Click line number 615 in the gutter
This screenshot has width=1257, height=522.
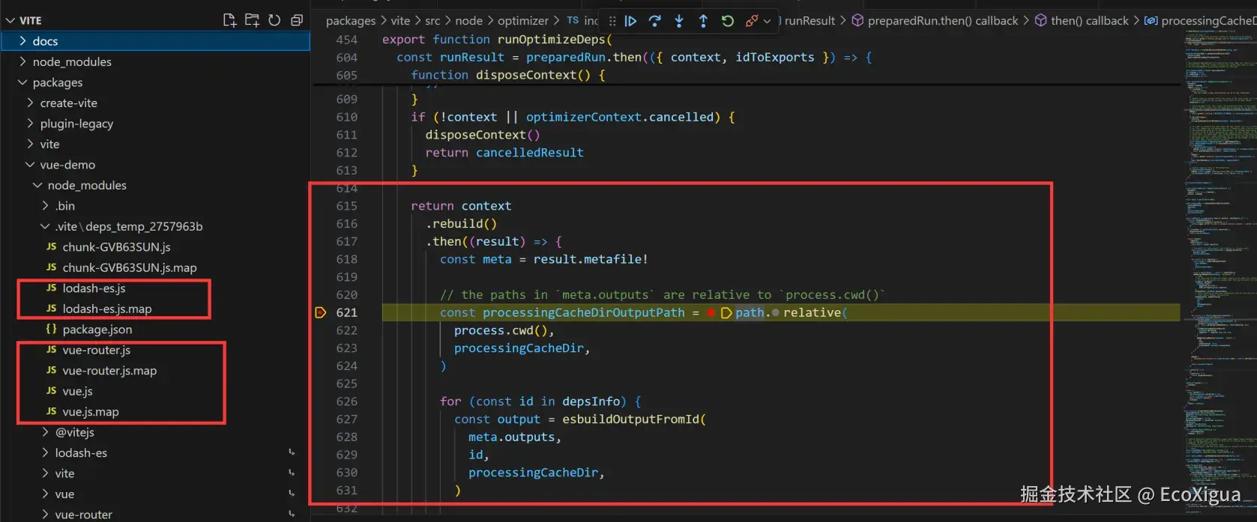346,206
